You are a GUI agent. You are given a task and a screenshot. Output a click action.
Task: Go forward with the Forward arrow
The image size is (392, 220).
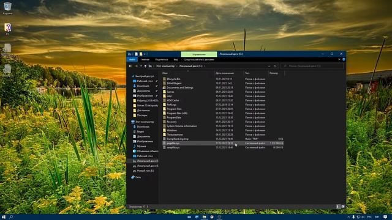[x=136, y=66]
